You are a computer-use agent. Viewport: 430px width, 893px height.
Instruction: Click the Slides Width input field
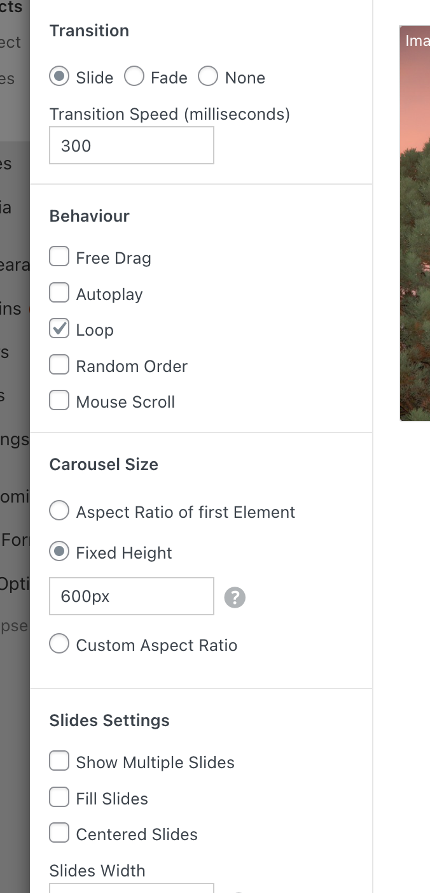(x=132, y=888)
